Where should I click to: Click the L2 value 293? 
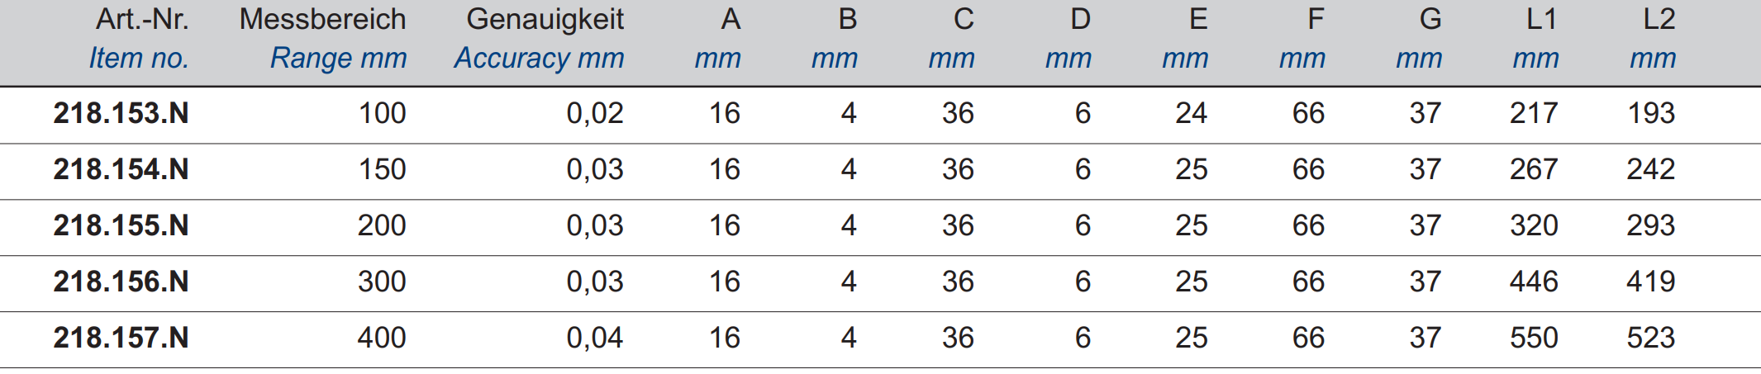pos(1651,225)
